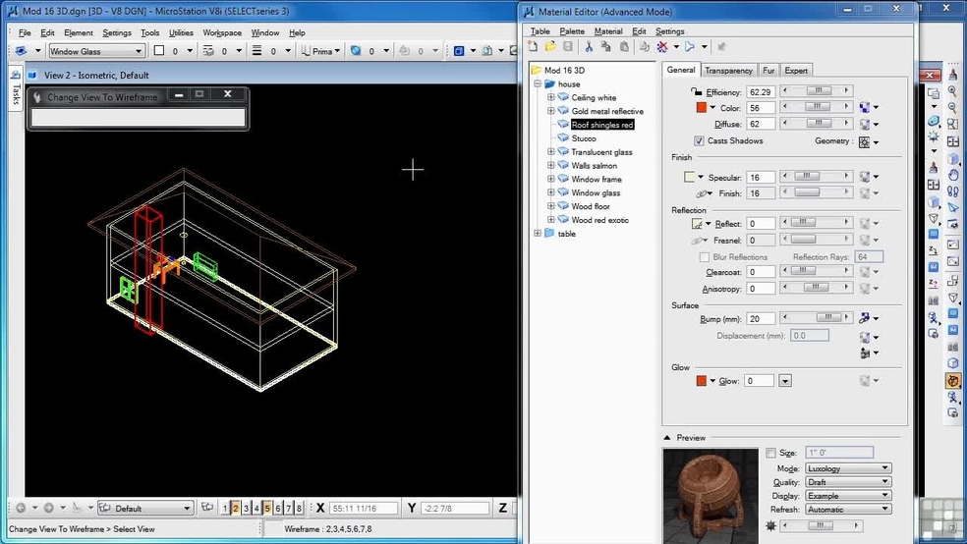The height and width of the screenshot is (544, 967).
Task: Expand the table palette node
Action: click(x=538, y=234)
